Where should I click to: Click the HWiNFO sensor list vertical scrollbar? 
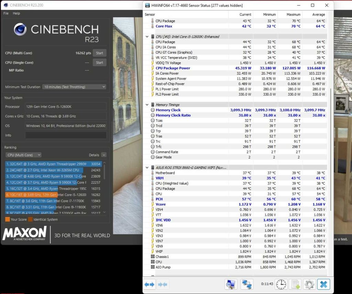331,149
